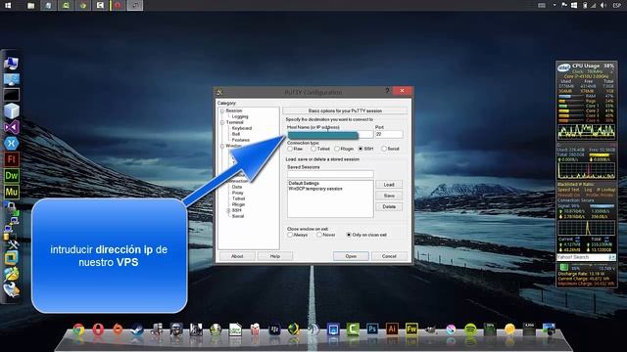Viewport: 627px width, 352px height.
Task: Launch Adobe Muse in left sidebar
Action: tap(11, 192)
